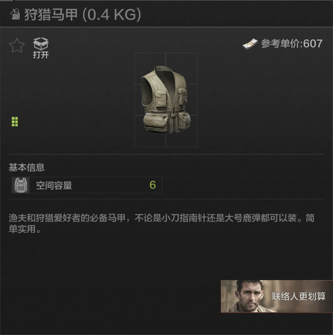Click the item description text
The height and width of the screenshot is (335, 333).
pyautogui.click(x=161, y=223)
